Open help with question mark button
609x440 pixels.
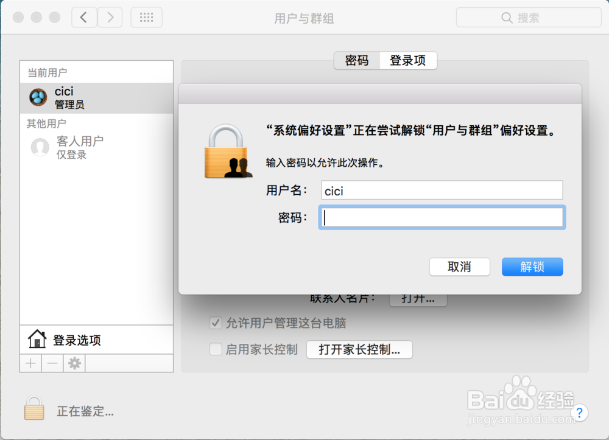[x=579, y=413]
